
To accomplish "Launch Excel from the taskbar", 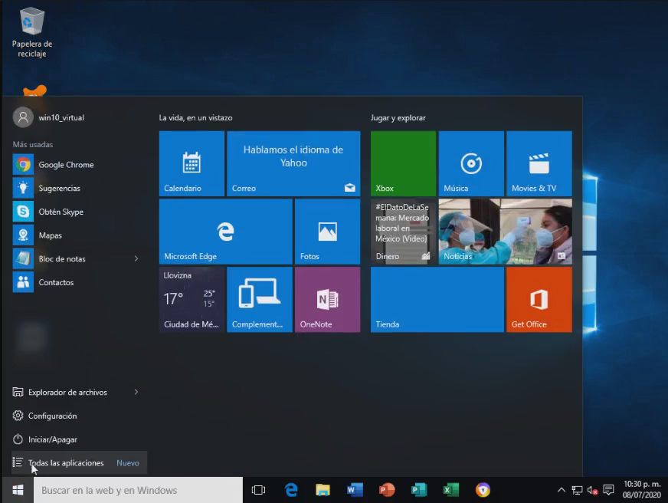I will (450, 490).
